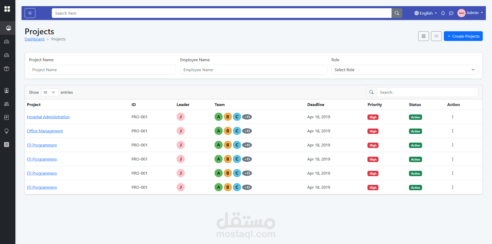This screenshot has height=244, width=492.
Task: Click the +15 badge in Office Management row
Action: [x=247, y=131]
